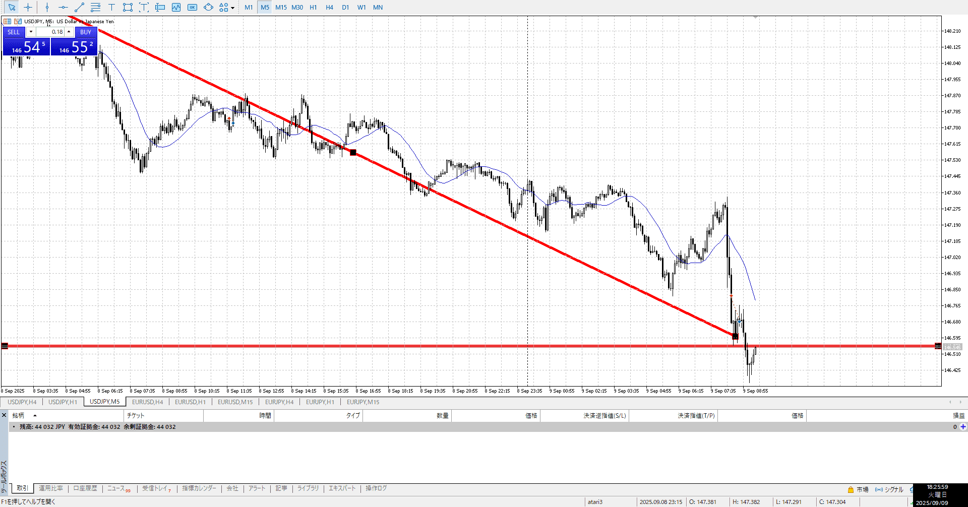Decrease lot volume with down arrow

[31, 32]
